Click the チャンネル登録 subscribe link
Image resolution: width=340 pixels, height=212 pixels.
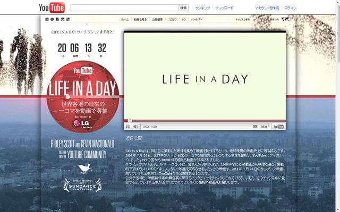point(243,20)
